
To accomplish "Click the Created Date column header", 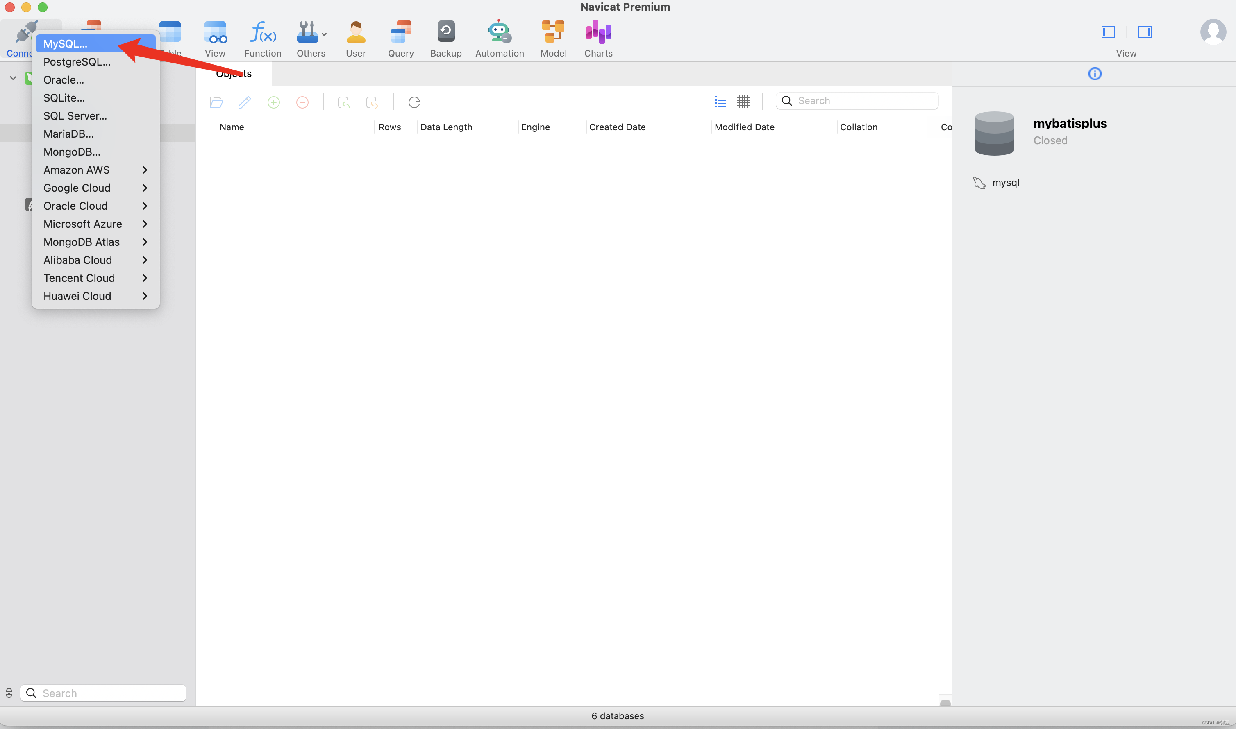I will [x=617, y=127].
